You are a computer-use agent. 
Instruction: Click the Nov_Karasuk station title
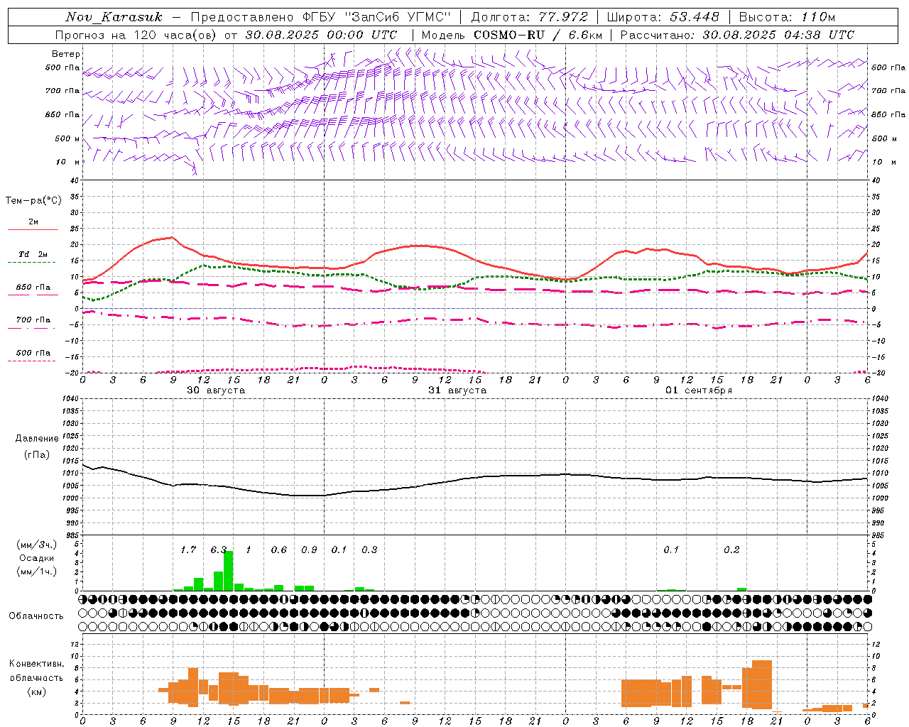coord(114,17)
